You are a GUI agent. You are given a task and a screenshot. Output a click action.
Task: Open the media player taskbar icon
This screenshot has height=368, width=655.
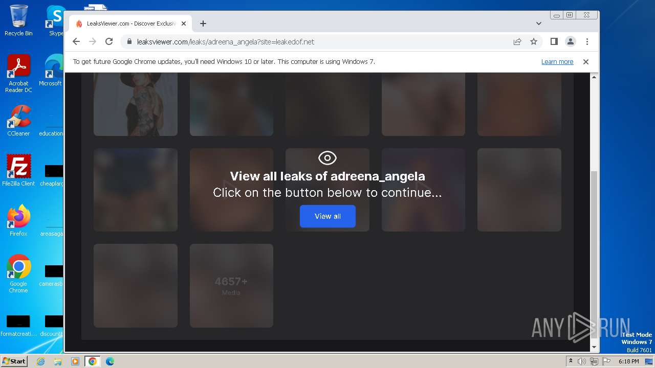click(75, 361)
